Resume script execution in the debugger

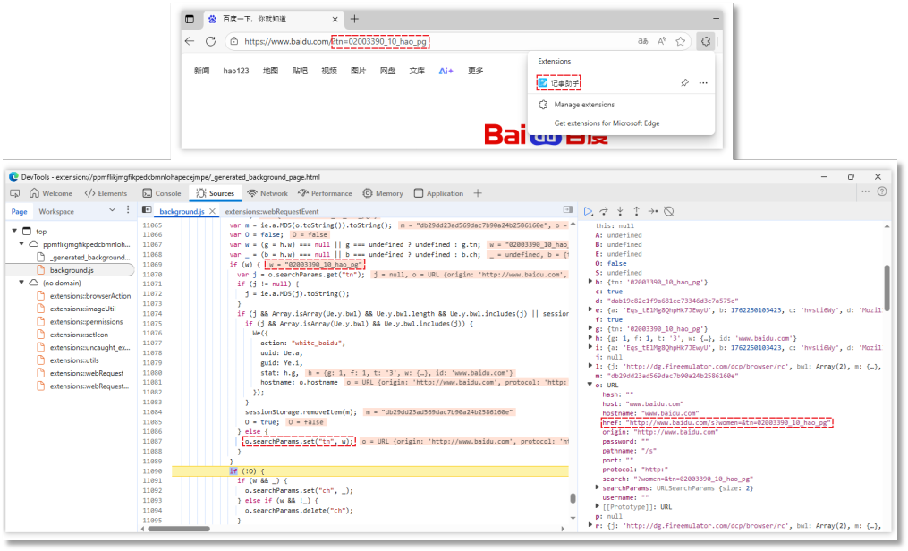588,211
